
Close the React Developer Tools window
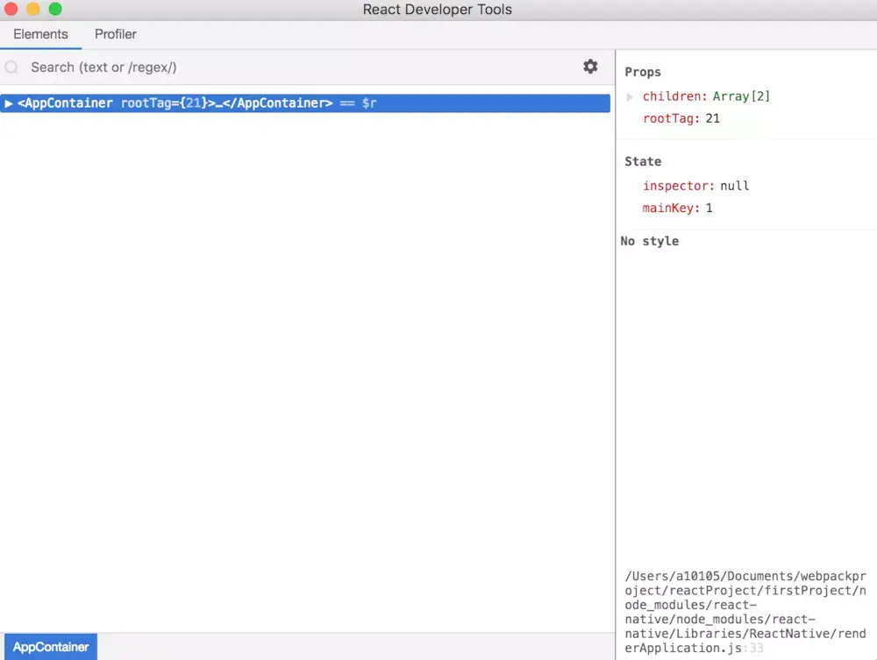tap(11, 9)
